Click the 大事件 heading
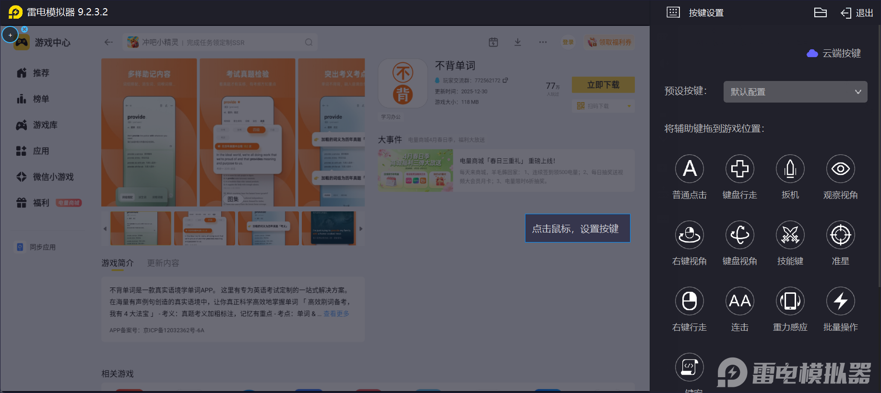The width and height of the screenshot is (881, 393). click(390, 139)
